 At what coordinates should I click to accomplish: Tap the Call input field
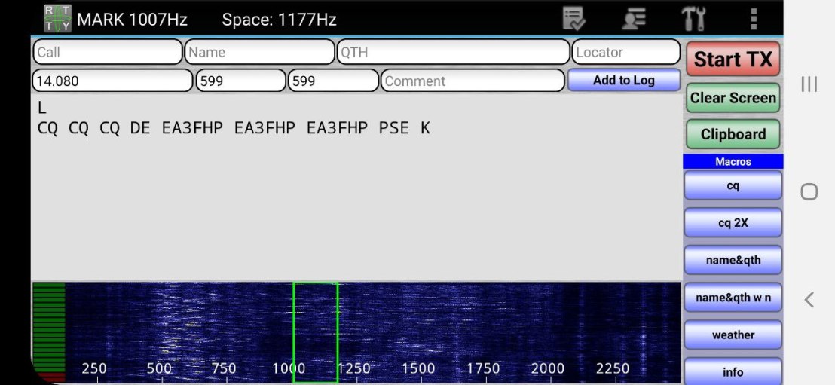[107, 52]
